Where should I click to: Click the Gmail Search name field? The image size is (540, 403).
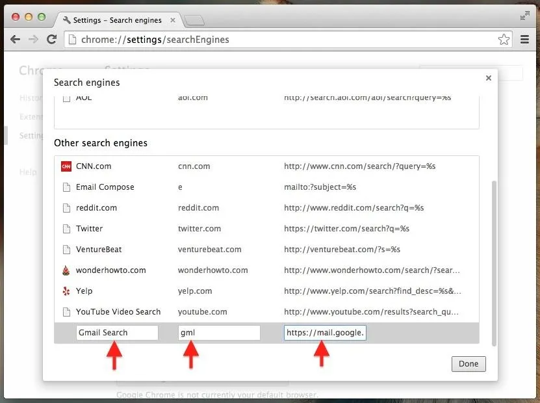coord(117,333)
